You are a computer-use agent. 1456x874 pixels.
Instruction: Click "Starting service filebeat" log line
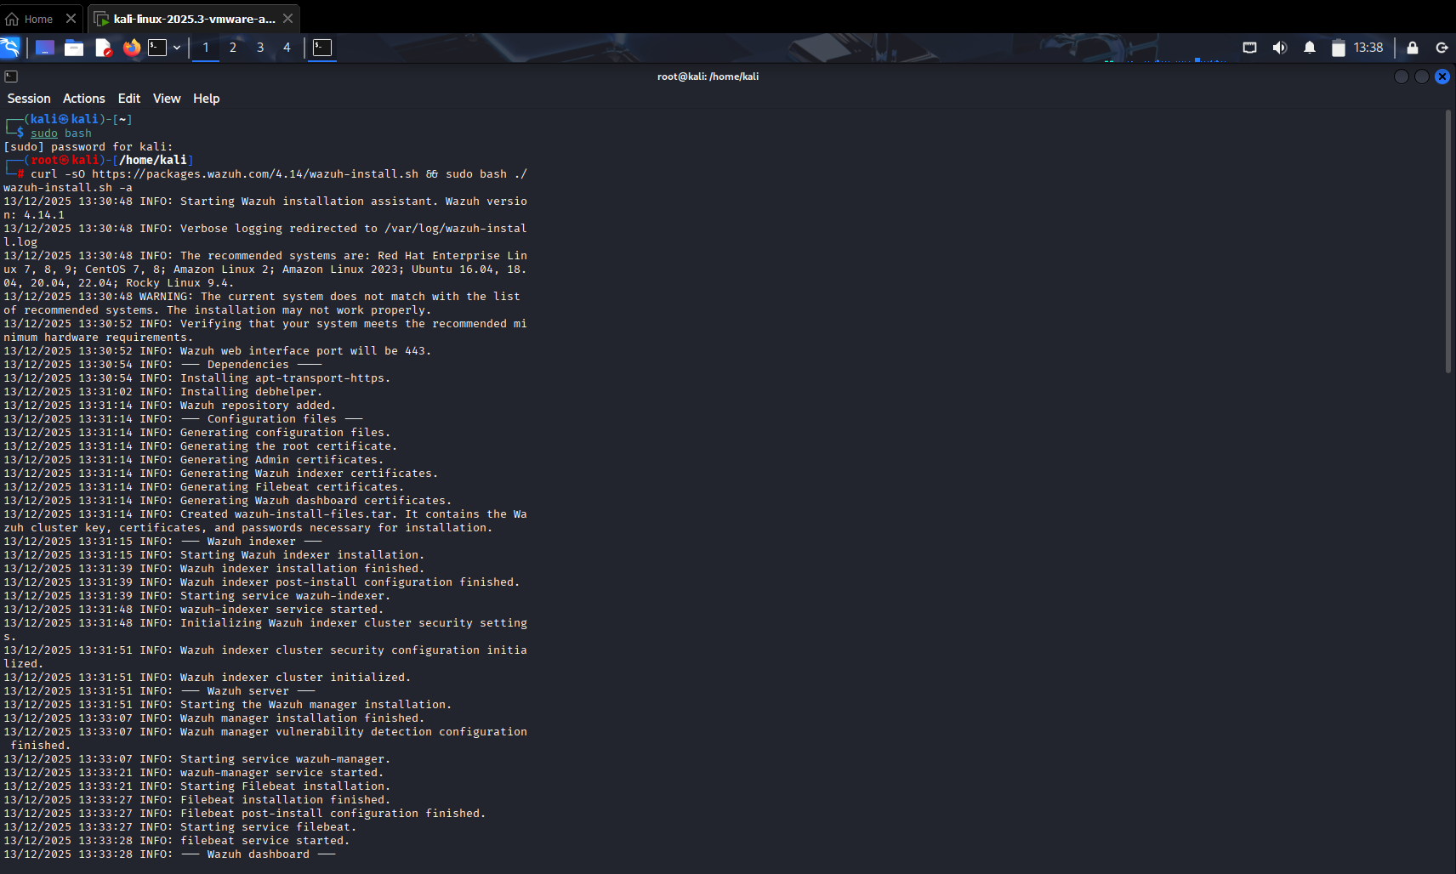(x=180, y=827)
